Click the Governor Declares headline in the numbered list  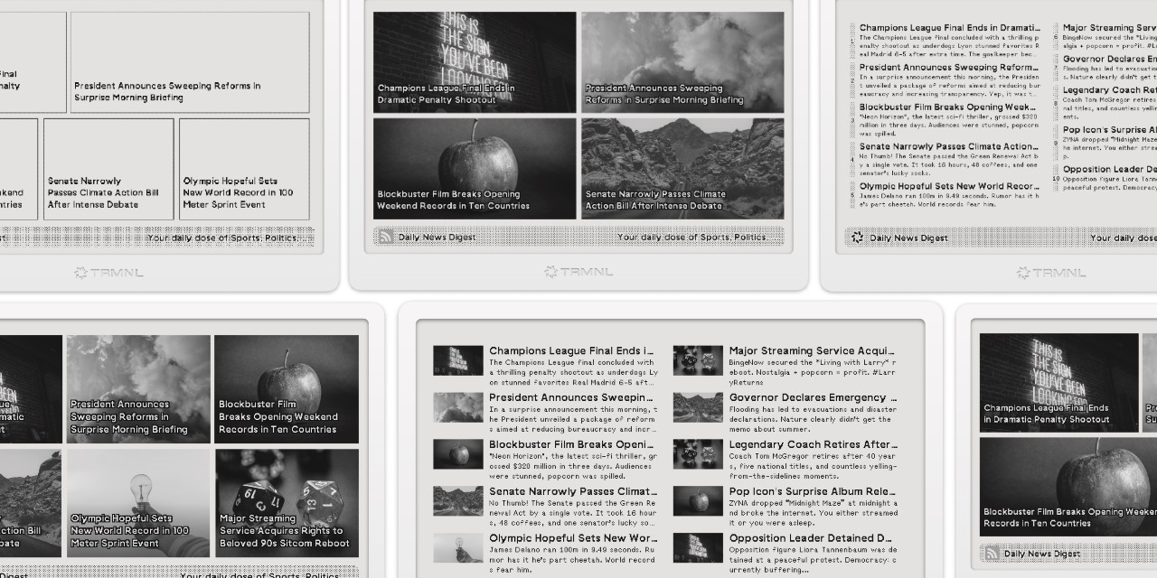pos(1110,59)
